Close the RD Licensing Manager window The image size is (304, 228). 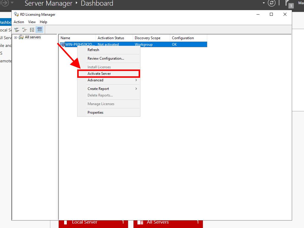[285, 14]
